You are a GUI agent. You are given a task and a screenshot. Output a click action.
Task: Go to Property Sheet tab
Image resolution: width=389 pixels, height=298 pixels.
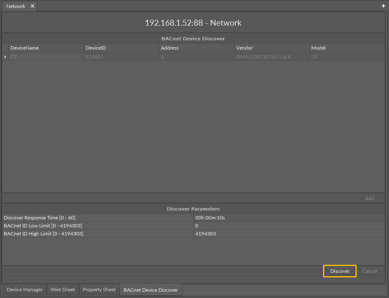[x=99, y=290]
